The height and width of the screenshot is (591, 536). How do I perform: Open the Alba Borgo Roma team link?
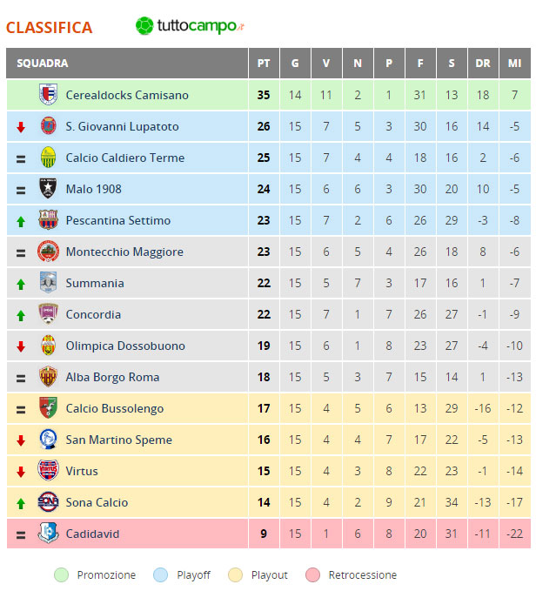pyautogui.click(x=112, y=377)
